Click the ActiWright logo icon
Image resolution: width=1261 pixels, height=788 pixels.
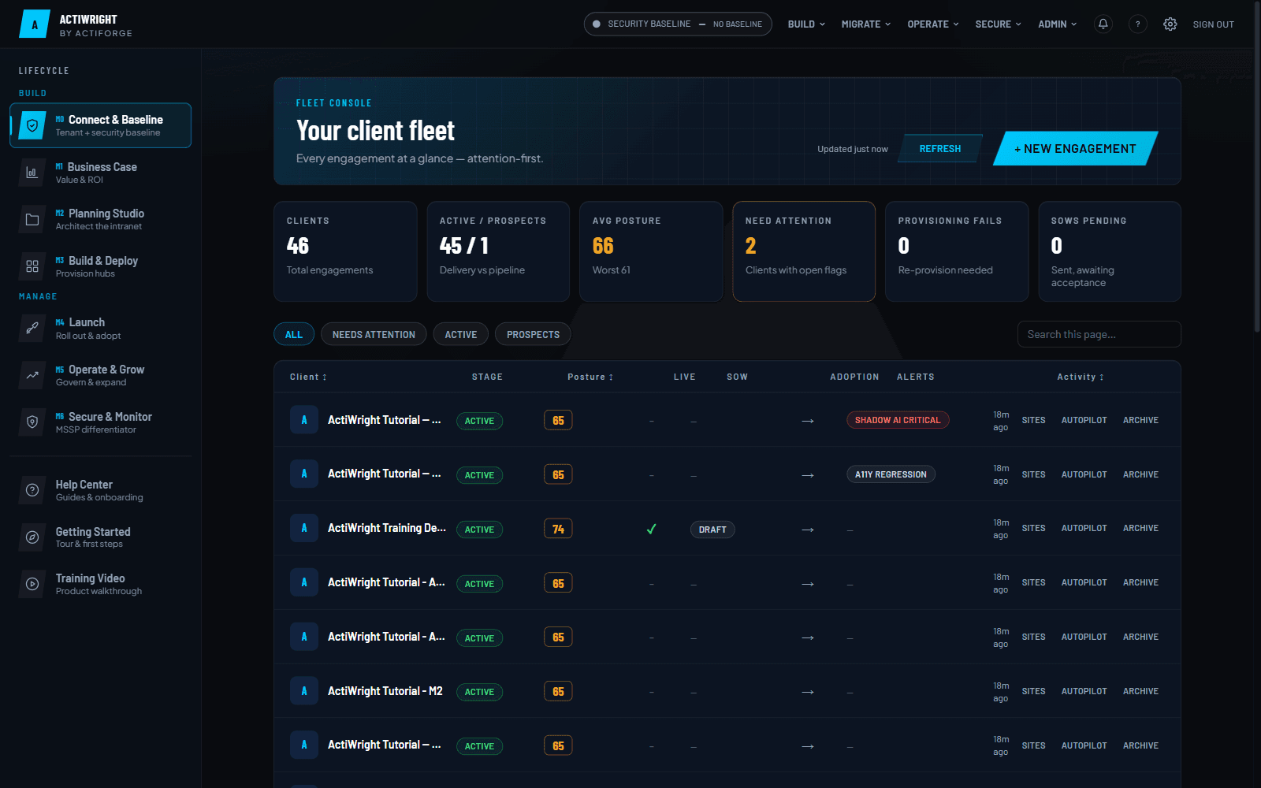click(34, 24)
